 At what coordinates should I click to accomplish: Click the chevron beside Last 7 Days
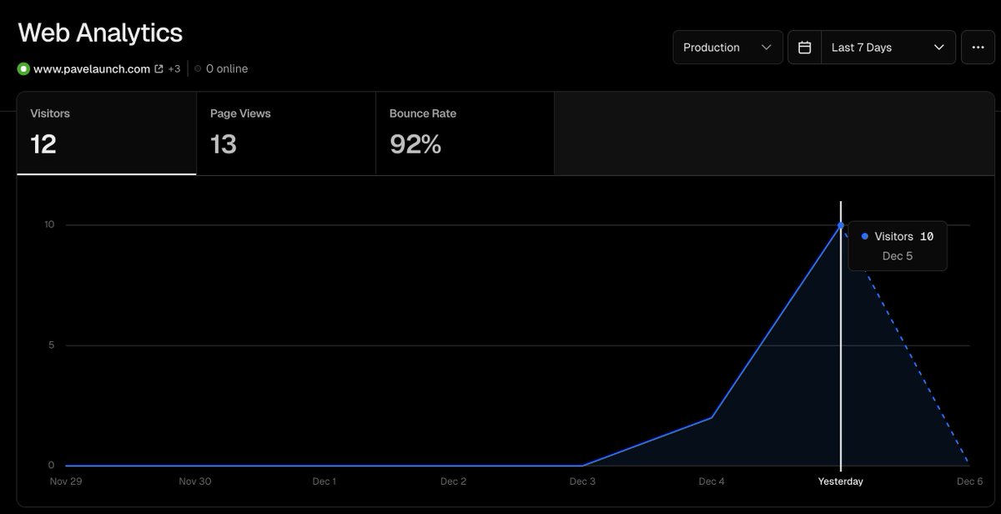click(939, 48)
